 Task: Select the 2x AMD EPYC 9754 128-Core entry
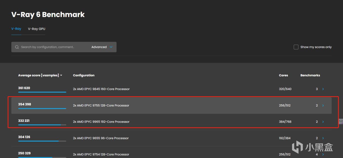[101, 154]
